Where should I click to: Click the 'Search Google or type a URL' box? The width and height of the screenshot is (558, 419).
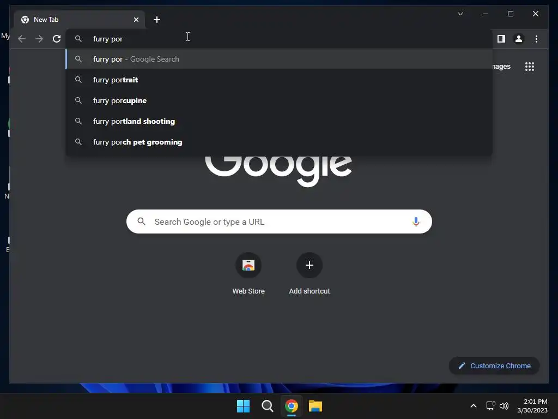pyautogui.click(x=279, y=222)
